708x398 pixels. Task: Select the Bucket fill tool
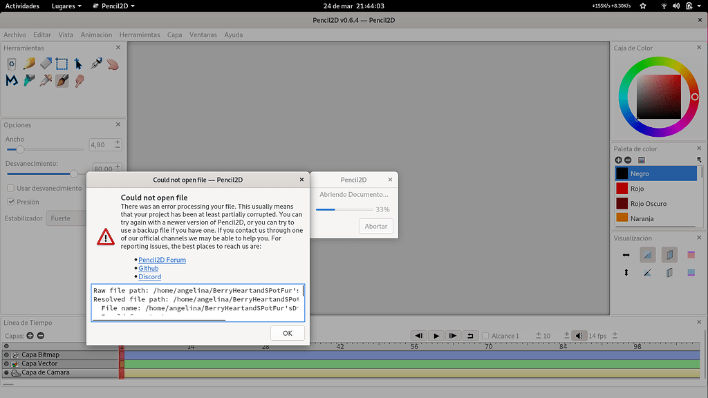(29, 80)
